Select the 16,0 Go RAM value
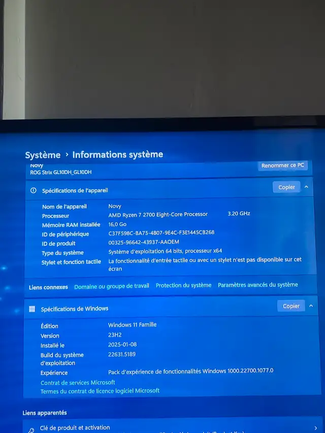325x433 pixels. coord(117,224)
